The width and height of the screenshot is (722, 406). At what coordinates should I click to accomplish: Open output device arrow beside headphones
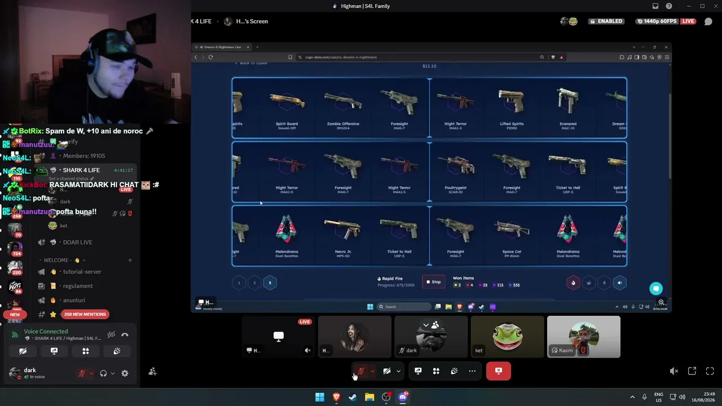point(112,373)
